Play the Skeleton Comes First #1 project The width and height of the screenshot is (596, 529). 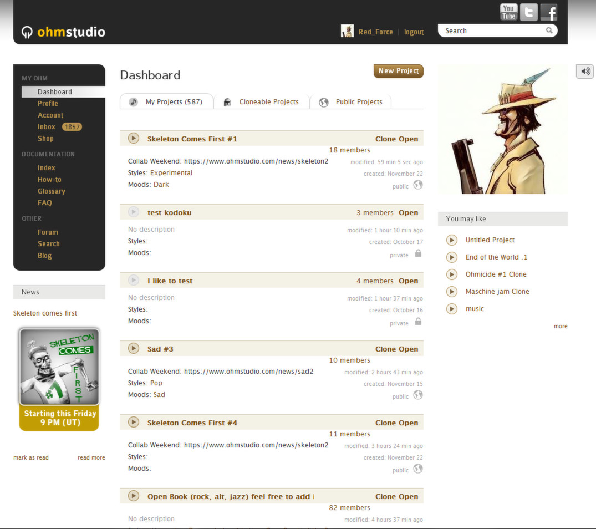(133, 138)
